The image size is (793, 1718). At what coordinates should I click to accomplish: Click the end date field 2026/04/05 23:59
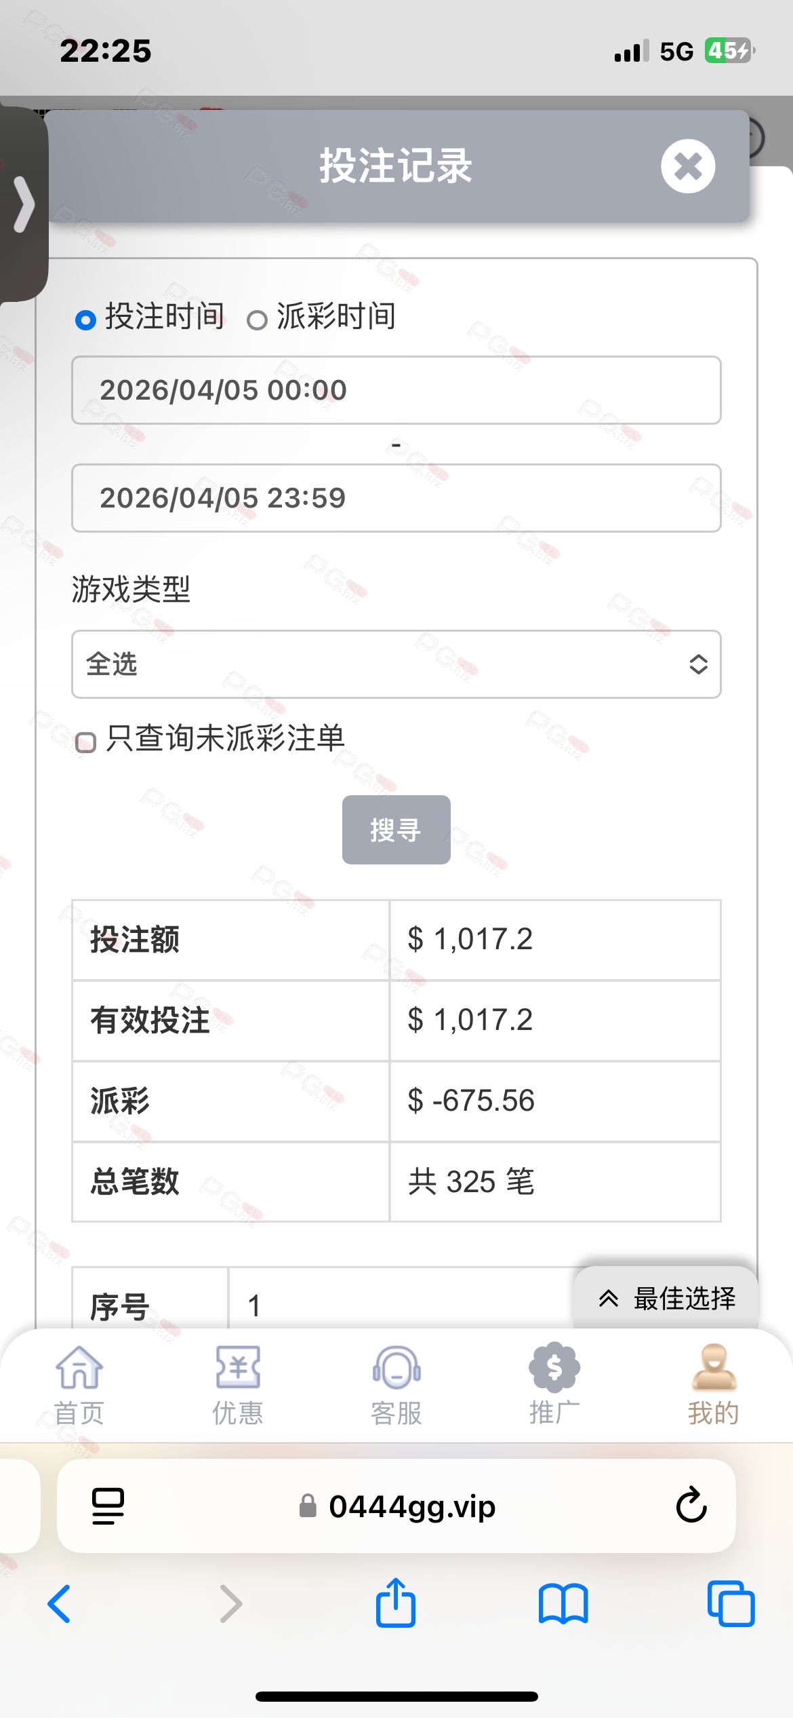[396, 498]
